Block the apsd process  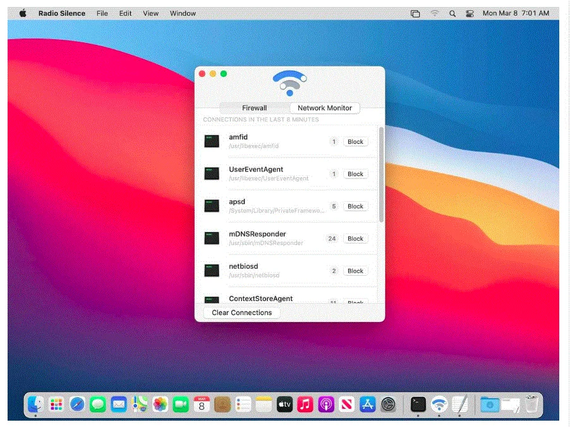[355, 206]
